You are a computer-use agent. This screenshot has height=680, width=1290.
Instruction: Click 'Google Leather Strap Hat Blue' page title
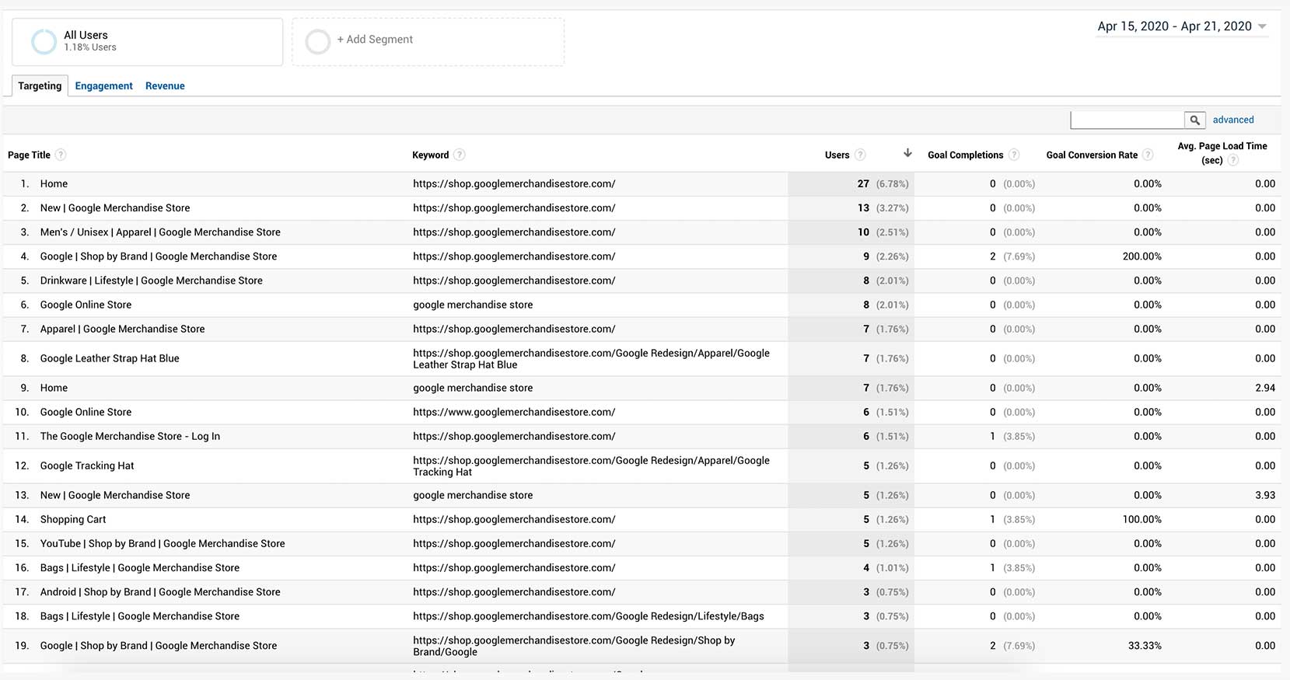[x=110, y=358]
